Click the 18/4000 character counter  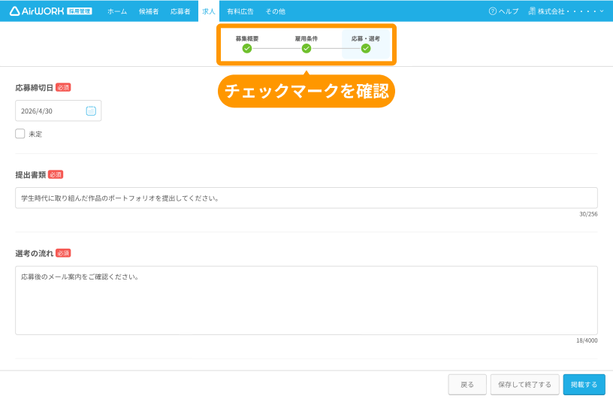(x=587, y=340)
